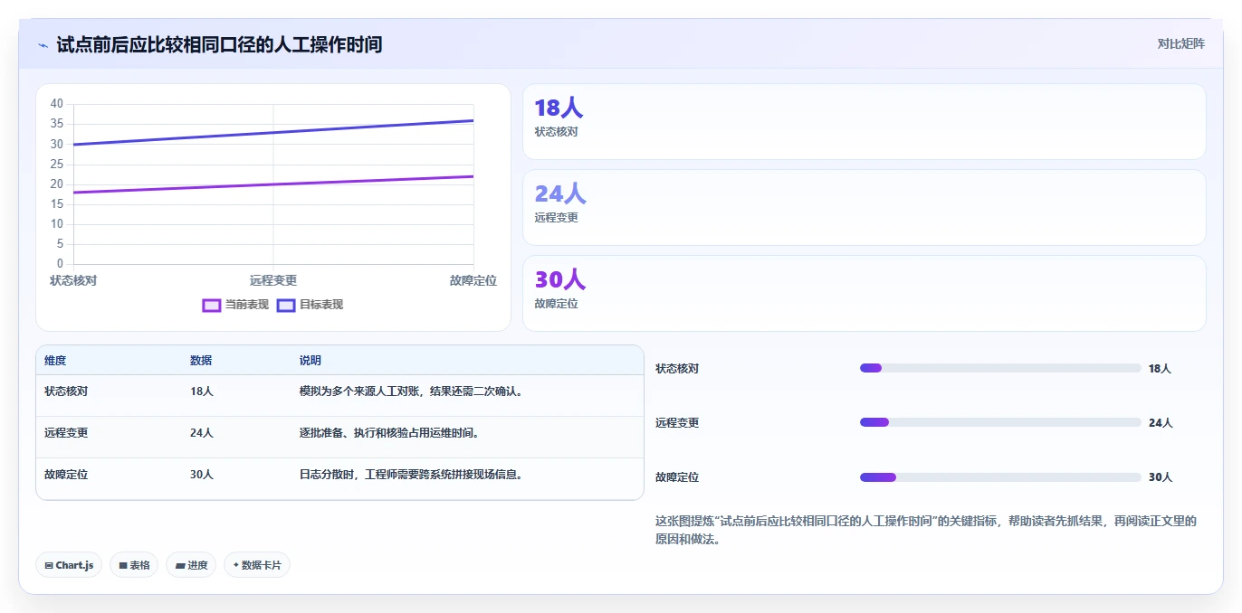
Task: Click the summary paragraph starting 这张图提炼
Action: coord(926,530)
